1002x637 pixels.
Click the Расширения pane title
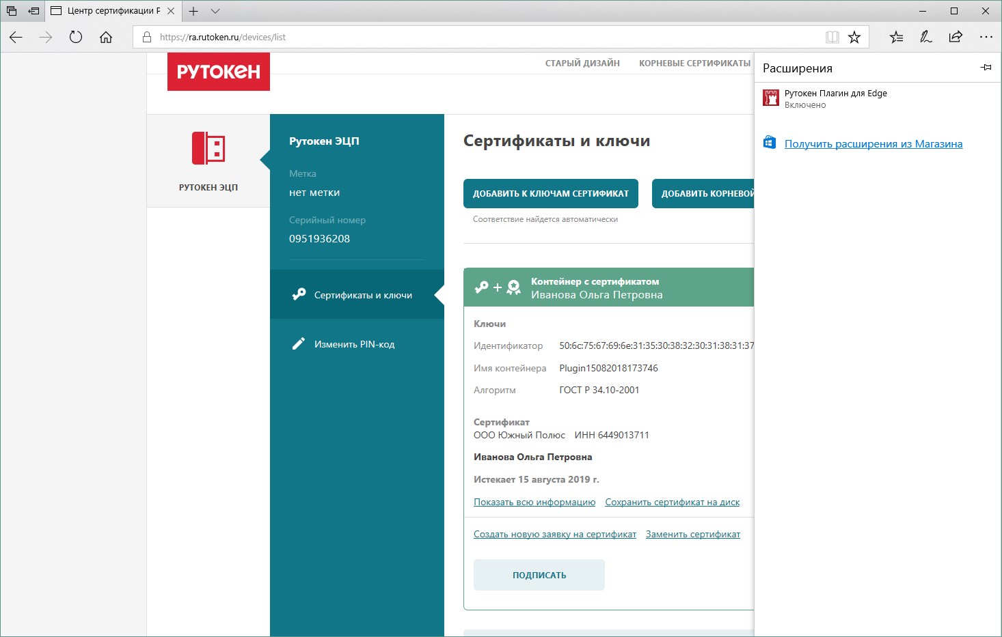[x=798, y=68]
